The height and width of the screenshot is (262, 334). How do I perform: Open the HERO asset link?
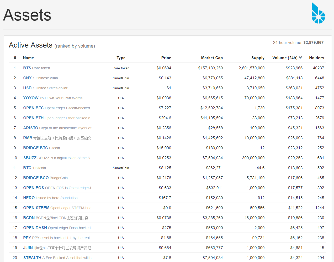pyautogui.click(x=29, y=198)
